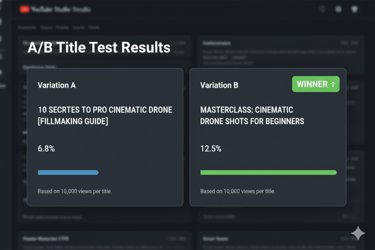This screenshot has height=250, width=375.
Task: Click the create video icon top right
Action: [x=354, y=9]
